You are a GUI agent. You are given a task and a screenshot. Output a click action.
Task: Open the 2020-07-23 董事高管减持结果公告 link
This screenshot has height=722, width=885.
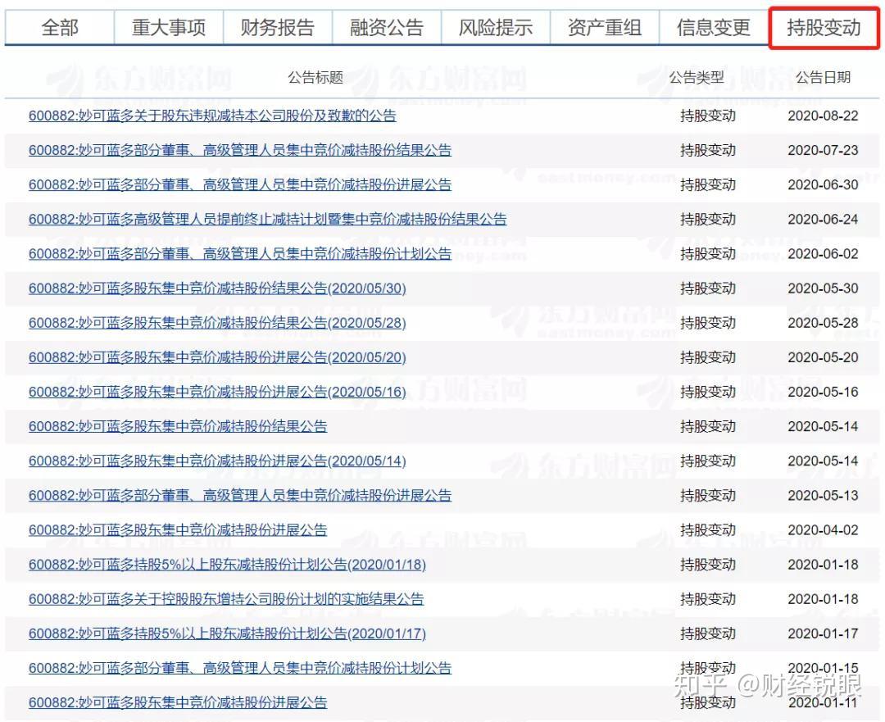pyautogui.click(x=240, y=150)
